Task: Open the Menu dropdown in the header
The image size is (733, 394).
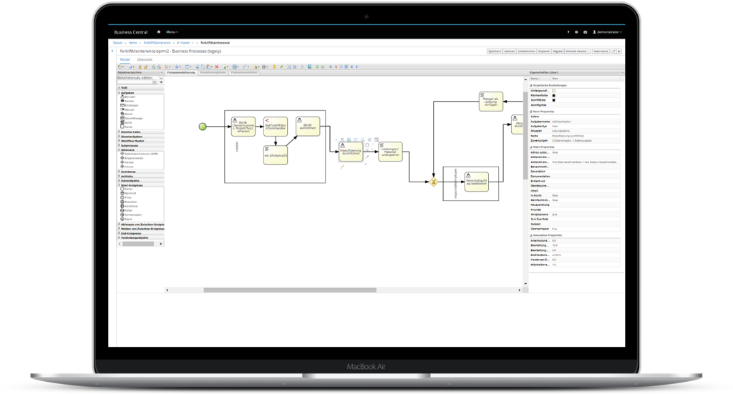Action: (x=172, y=32)
